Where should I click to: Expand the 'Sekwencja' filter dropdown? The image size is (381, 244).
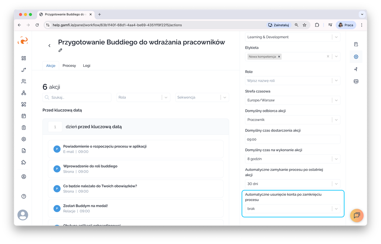coord(224,97)
